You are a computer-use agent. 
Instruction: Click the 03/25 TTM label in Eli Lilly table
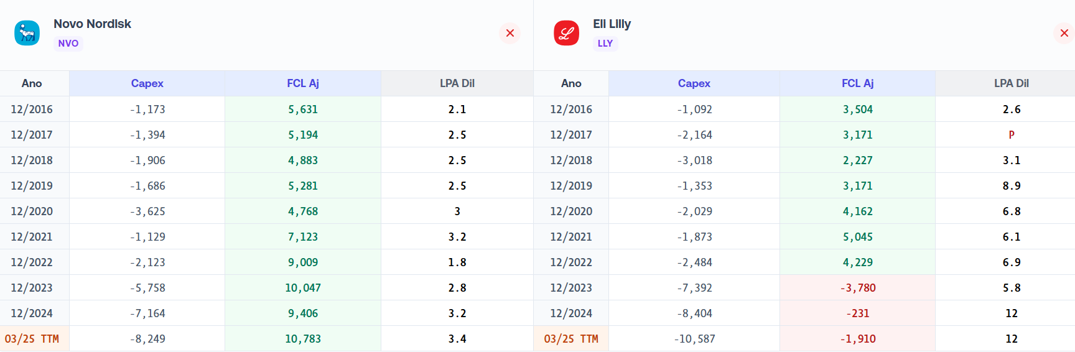coord(571,339)
